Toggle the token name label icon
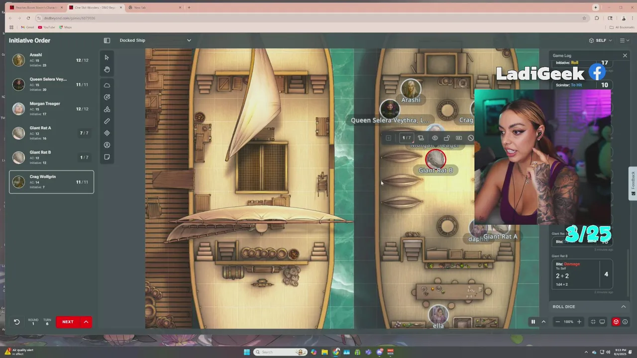This screenshot has width=637, height=358. (459, 138)
